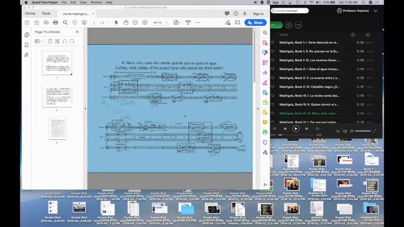Toggle repeat in Spotify player
404x227 pixels.
coord(317,129)
